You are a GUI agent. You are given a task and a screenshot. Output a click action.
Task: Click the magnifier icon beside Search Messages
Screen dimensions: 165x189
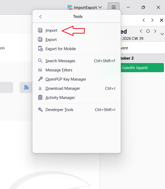click(40, 61)
